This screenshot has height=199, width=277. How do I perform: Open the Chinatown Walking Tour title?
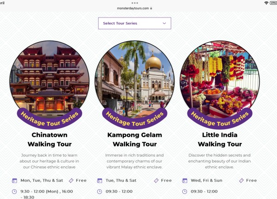[x=49, y=139]
